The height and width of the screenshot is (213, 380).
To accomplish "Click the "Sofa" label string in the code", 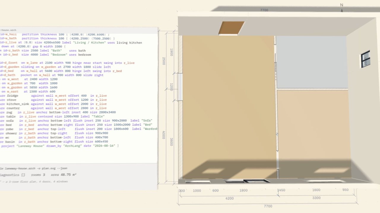I will 146,121.
